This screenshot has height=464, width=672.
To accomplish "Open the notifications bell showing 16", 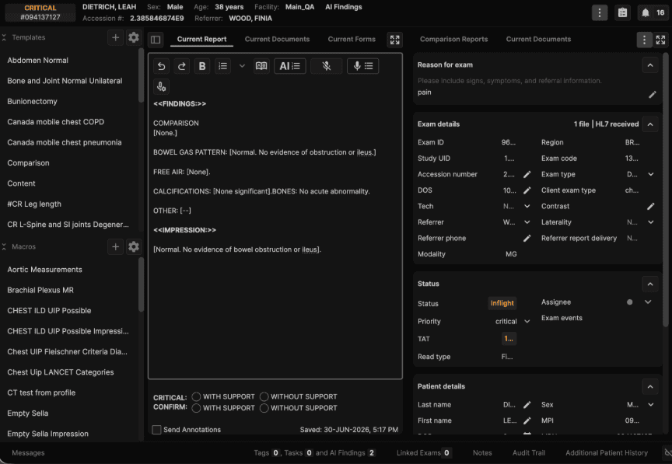I will (653, 13).
